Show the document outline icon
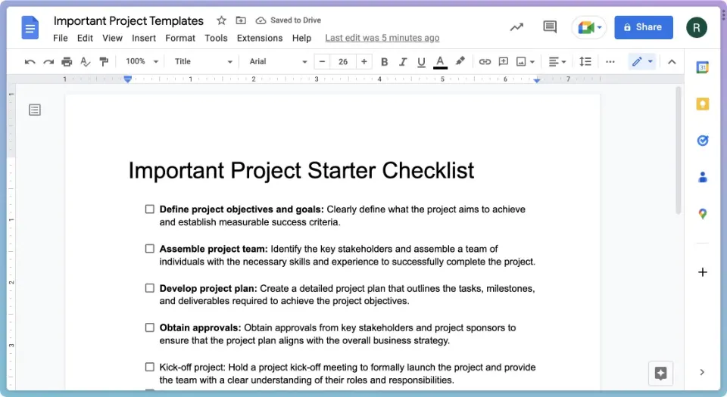This screenshot has height=397, width=727. (35, 110)
